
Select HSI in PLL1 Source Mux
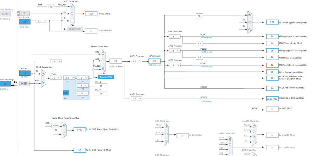43,74
